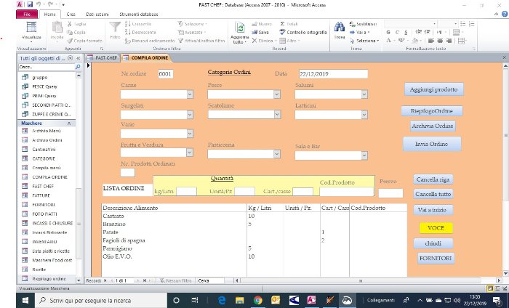Viewport: 509px width, 308px height.
Task: Toggle underline S formatting
Action: point(406,33)
